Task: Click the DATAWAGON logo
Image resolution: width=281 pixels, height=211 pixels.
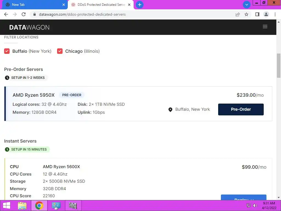Action: pos(29,27)
